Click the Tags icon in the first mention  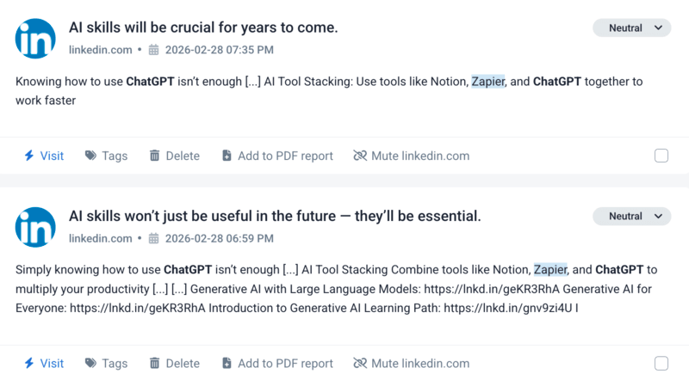coord(90,156)
